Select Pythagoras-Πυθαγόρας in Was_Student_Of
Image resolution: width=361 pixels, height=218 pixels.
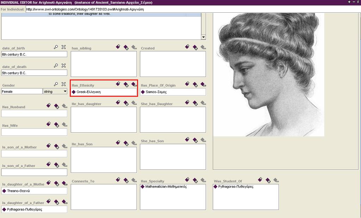tap(236, 187)
